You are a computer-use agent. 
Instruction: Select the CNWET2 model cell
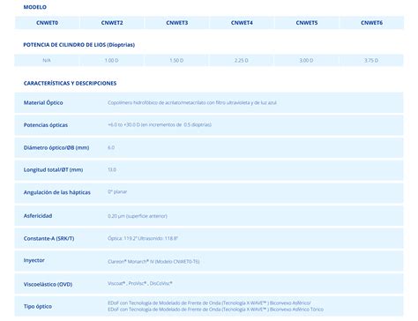tap(112, 23)
